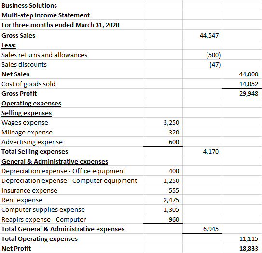
Task: Click 'Reapirs expense - Computer' label
Action: click(x=43, y=220)
